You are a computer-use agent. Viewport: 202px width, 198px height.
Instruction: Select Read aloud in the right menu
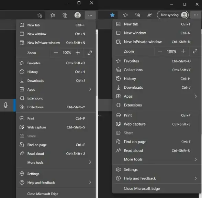tap(157, 151)
